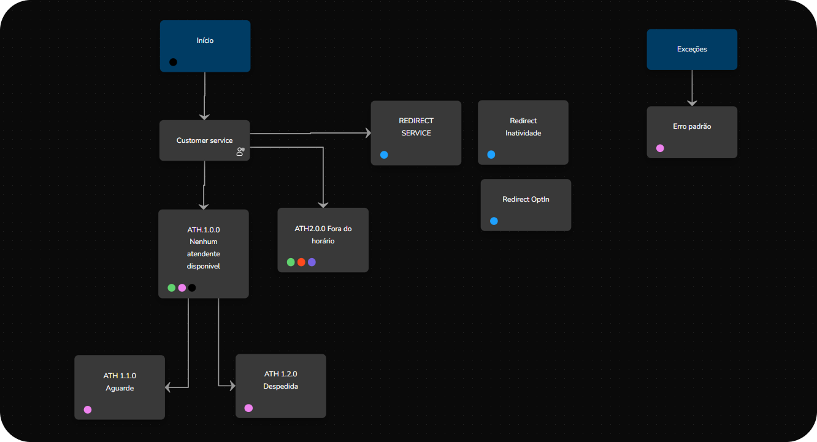This screenshot has width=817, height=442.
Task: Click the green dot on ATH2.0.0 Fora do horário
Action: click(291, 262)
